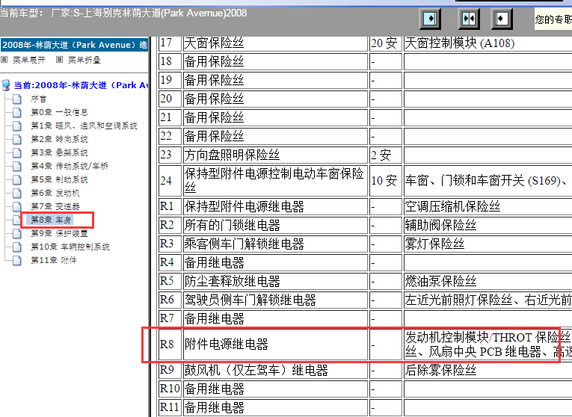Click cell 附件电源继电器 in row R8
The width and height of the screenshot is (572, 417).
[x=275, y=345]
